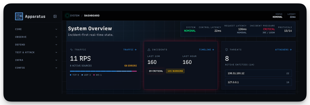
Task: Select threat entity 198.51.100.12
Action: pyautogui.click(x=258, y=73)
